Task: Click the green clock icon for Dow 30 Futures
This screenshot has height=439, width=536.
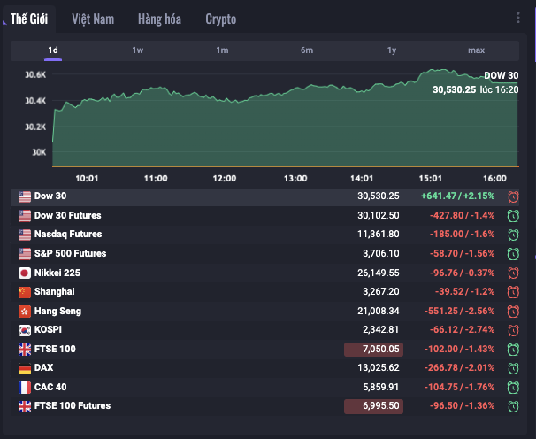Action: 513,215
